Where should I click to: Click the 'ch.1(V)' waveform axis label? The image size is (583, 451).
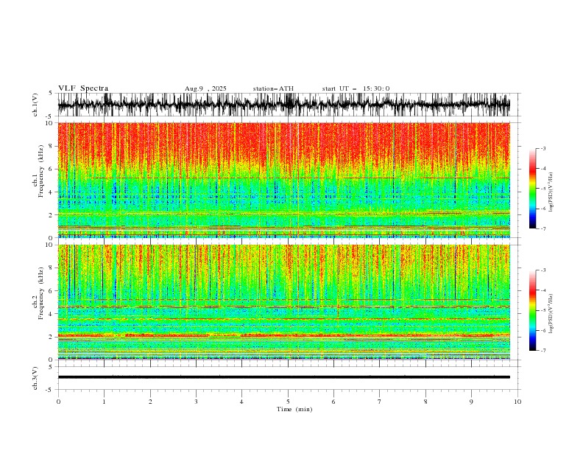pyautogui.click(x=35, y=105)
